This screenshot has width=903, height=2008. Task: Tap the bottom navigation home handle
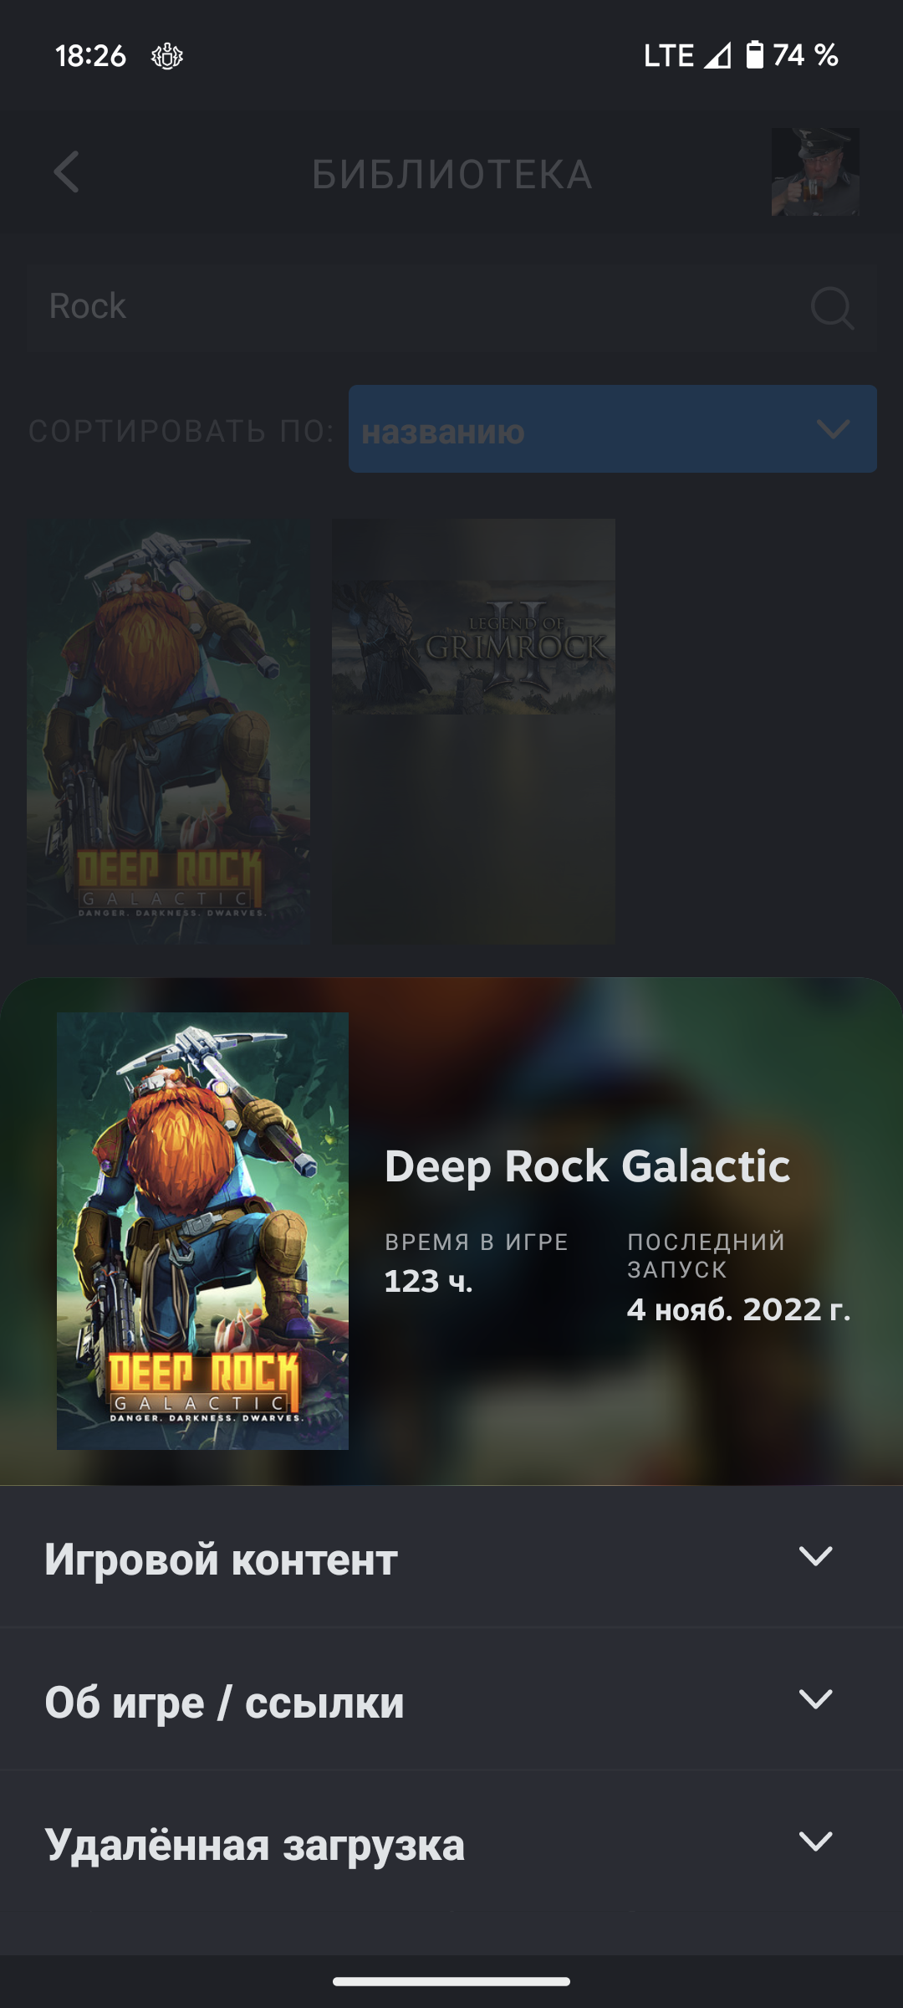coord(451,1981)
